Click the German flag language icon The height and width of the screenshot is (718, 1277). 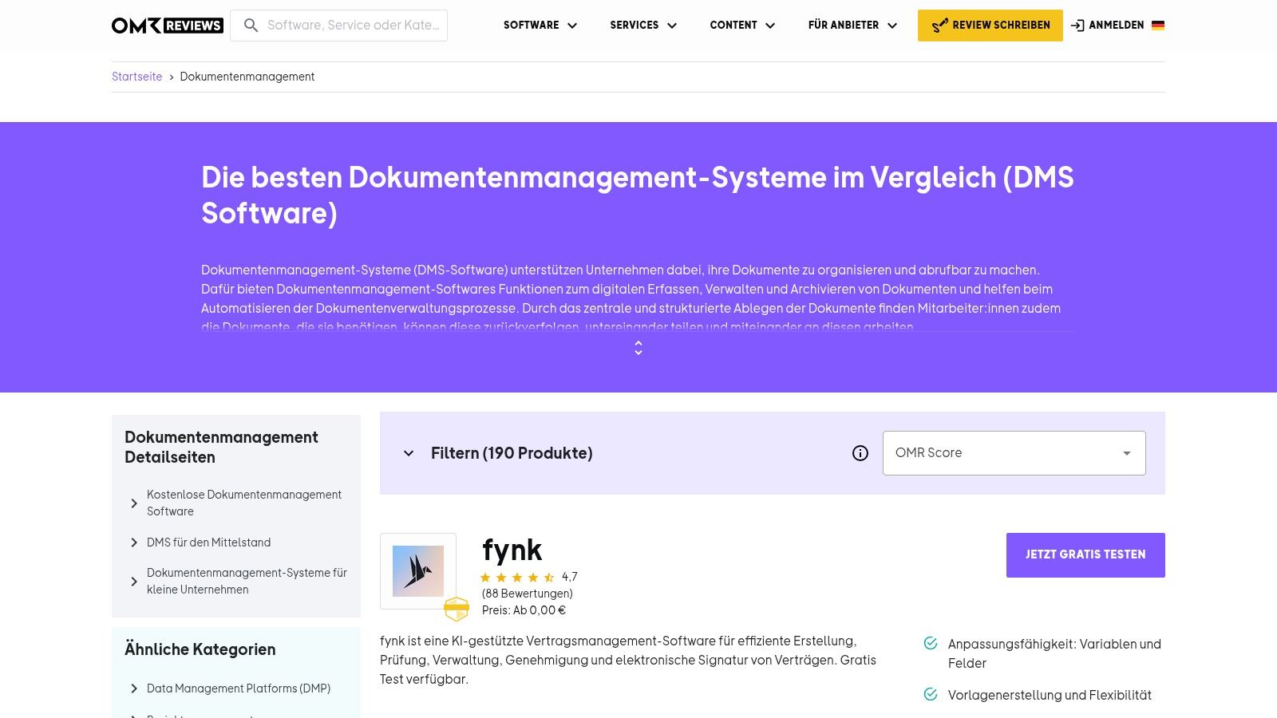[1157, 26]
